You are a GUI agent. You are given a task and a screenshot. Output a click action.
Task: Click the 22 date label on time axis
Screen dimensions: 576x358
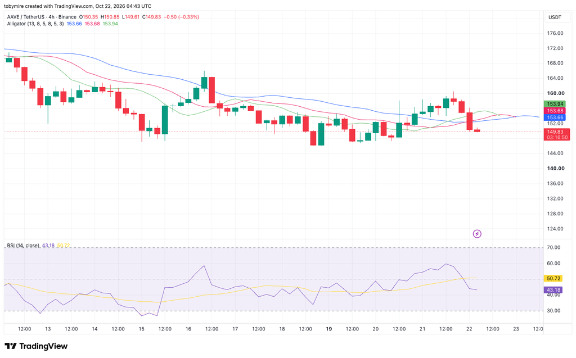469,329
